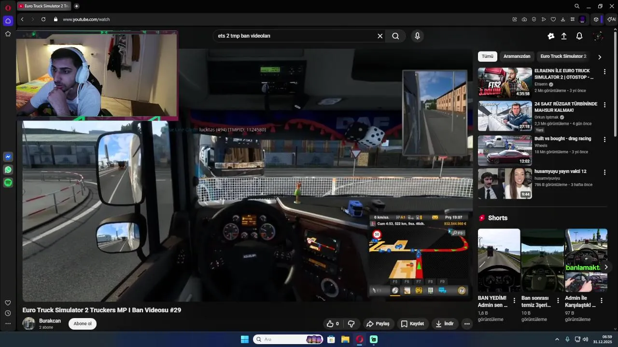Open a new browser tab
The image size is (618, 347).
point(76,6)
